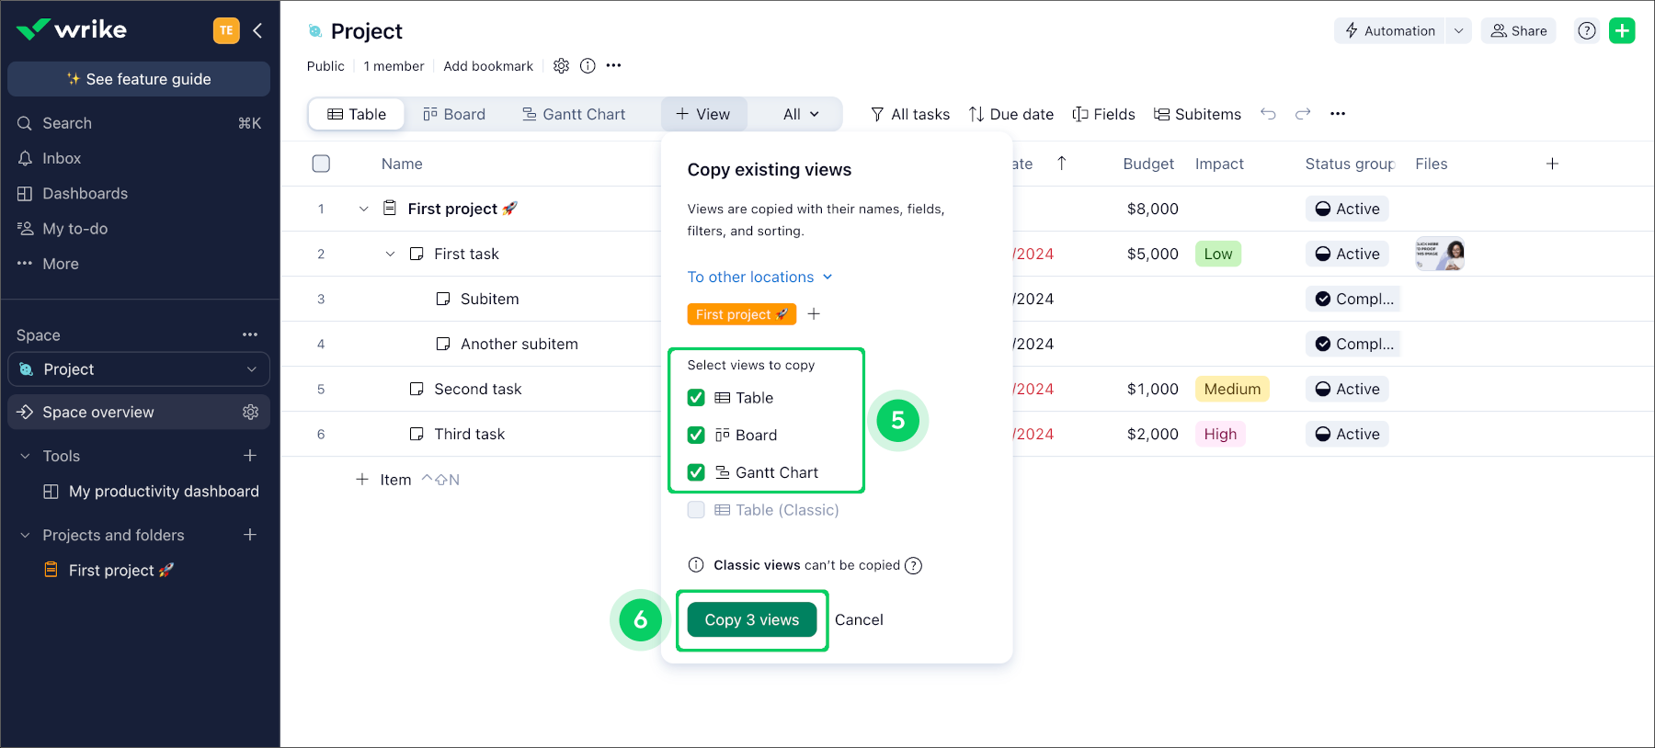This screenshot has width=1655, height=748.
Task: Click the Share button
Action: (x=1519, y=30)
